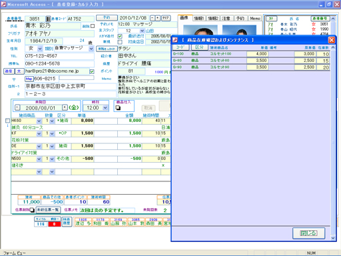
Task: Click stock count 15 for G-80
Action: [x=323, y=61]
